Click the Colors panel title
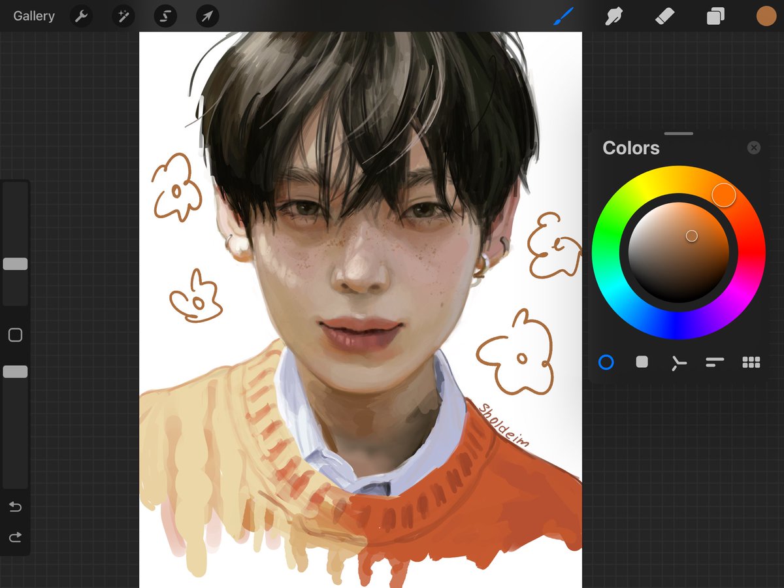The image size is (784, 588). tap(631, 148)
